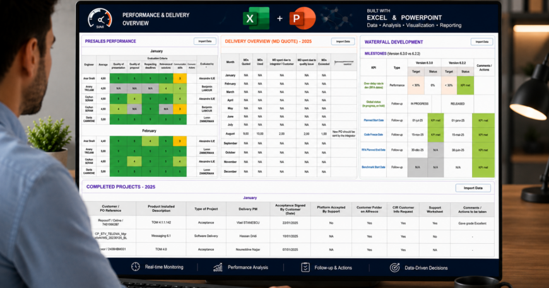Import data for Presales Performance panel
549x288 pixels.
[x=205, y=41]
